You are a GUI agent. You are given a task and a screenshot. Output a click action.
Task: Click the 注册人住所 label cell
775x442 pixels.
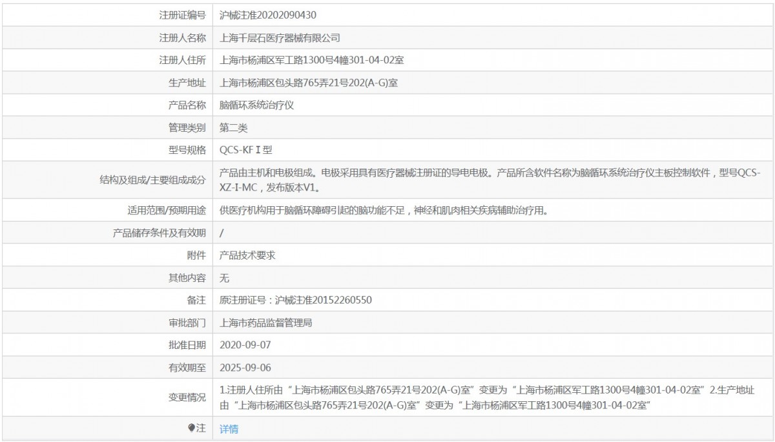183,61
